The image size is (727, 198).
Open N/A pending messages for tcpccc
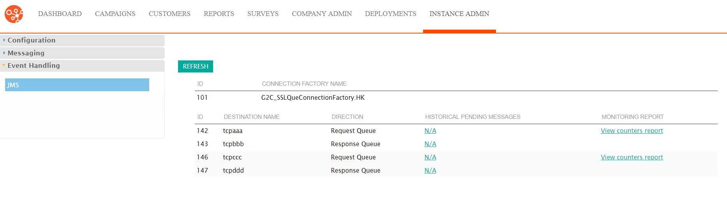(x=430, y=157)
